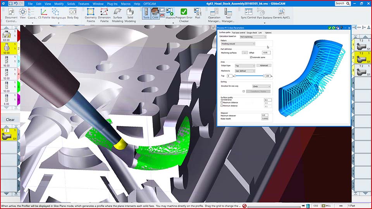Screen dimensions: 372x209
Task: Enable the Minimum distance checkbox
Action: coord(222,106)
